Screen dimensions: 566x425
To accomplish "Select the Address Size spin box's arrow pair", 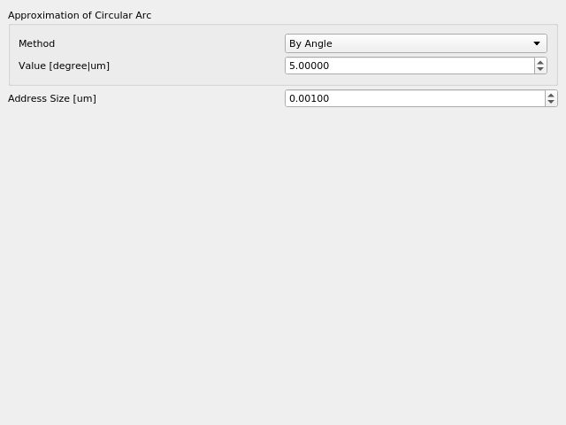I will point(551,98).
